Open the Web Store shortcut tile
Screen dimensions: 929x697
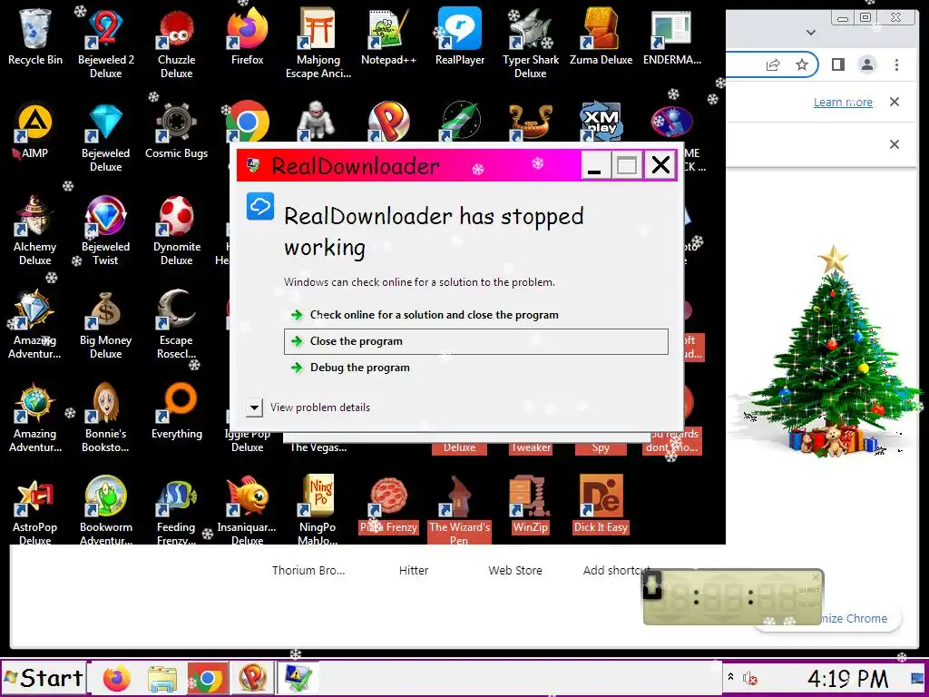point(515,570)
